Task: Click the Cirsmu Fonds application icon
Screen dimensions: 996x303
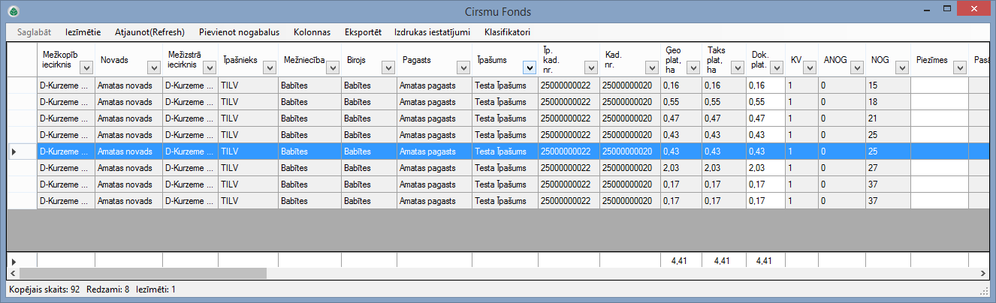Action: point(13,11)
